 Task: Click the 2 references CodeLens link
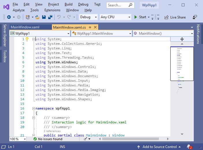click(52, 131)
